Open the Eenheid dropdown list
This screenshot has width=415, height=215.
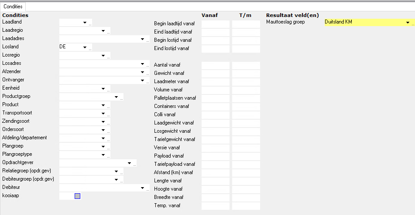103,88
